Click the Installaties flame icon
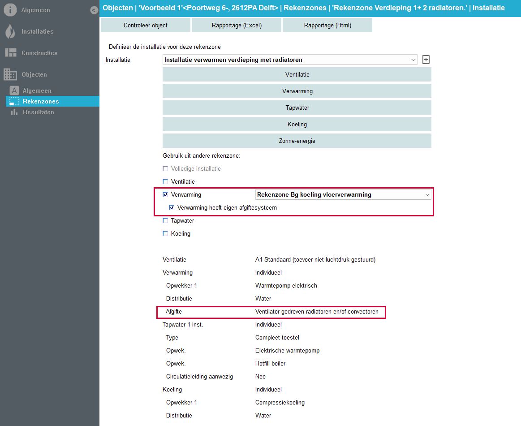The image size is (521, 426). click(x=10, y=31)
